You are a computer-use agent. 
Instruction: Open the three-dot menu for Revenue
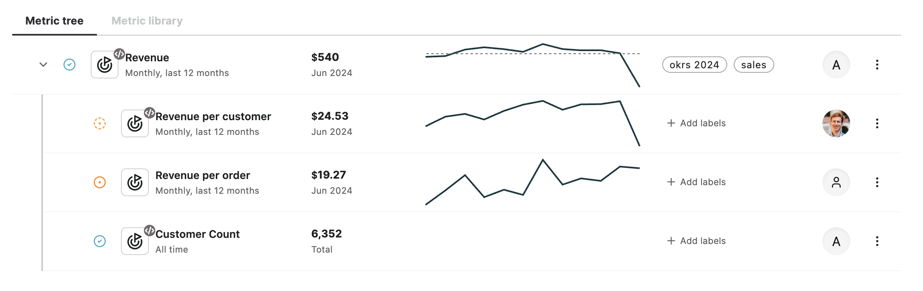877,65
